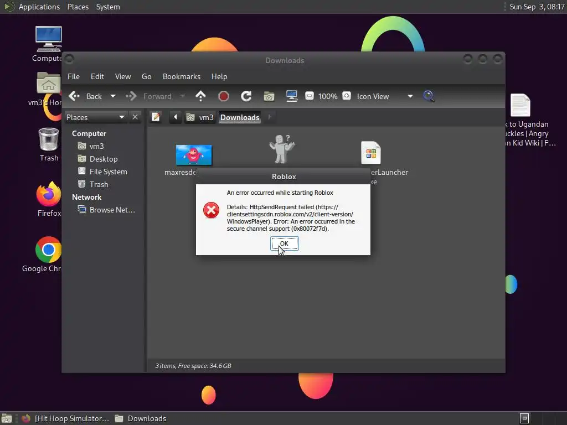The height and width of the screenshot is (425, 567).
Task: Click the path bar right arrow
Action: [x=270, y=117]
